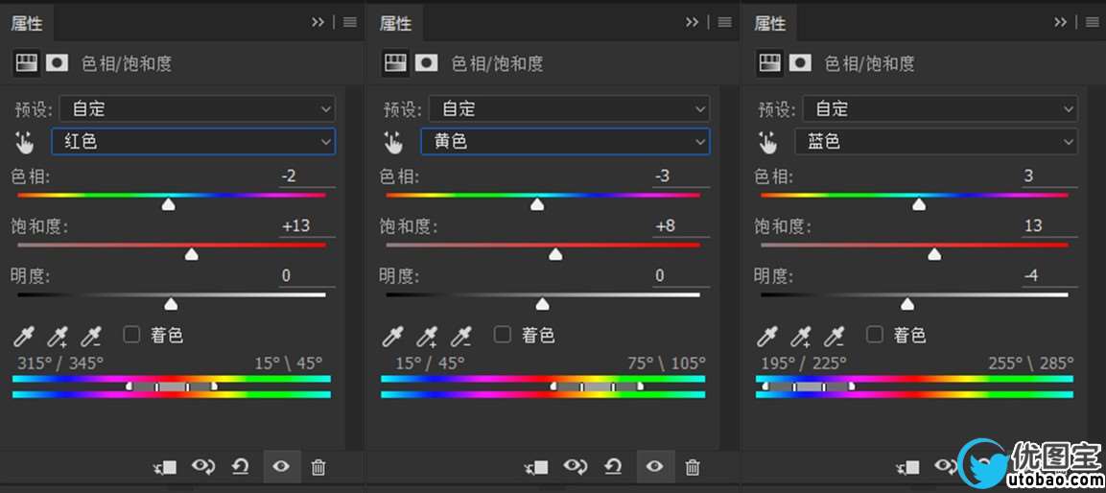Image resolution: width=1106 pixels, height=493 pixels.
Task: Clip adjustment to layer in yellow panel
Action: tap(537, 466)
